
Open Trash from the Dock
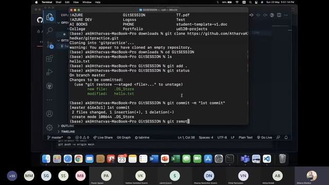click(x=282, y=159)
